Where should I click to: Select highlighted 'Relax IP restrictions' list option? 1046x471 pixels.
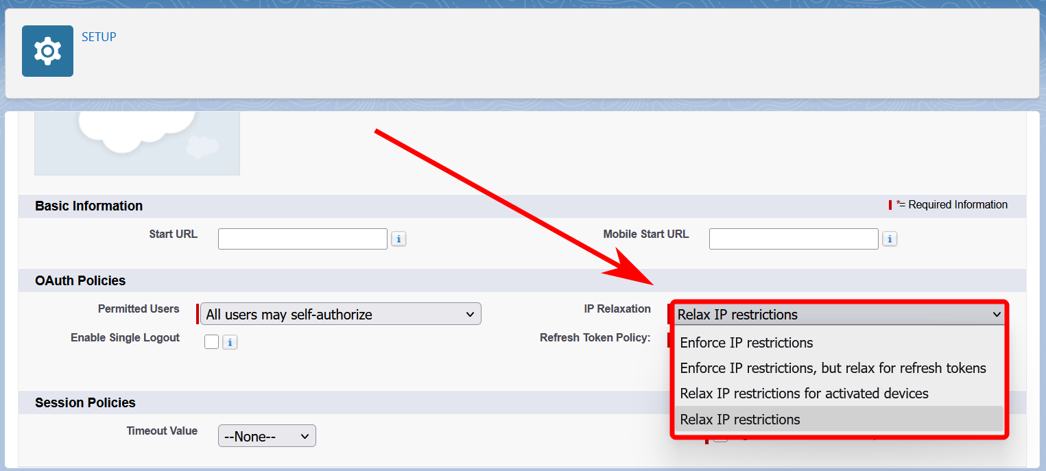740,420
